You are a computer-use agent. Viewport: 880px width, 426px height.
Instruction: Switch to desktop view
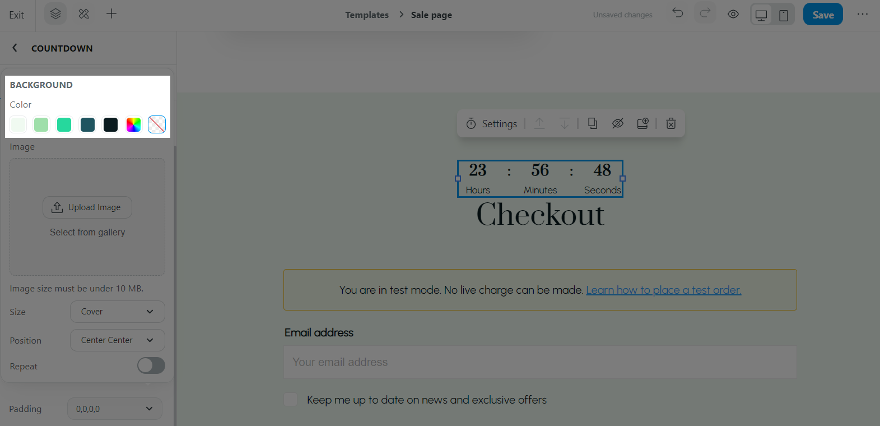point(761,15)
